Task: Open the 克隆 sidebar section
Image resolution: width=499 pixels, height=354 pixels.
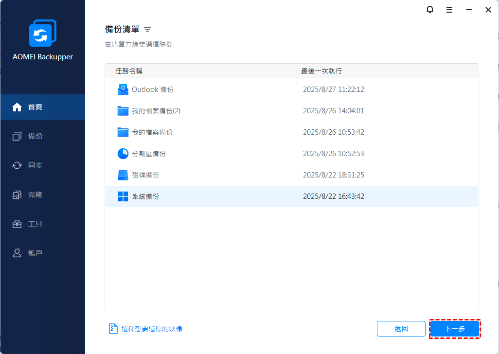Action: coord(36,195)
